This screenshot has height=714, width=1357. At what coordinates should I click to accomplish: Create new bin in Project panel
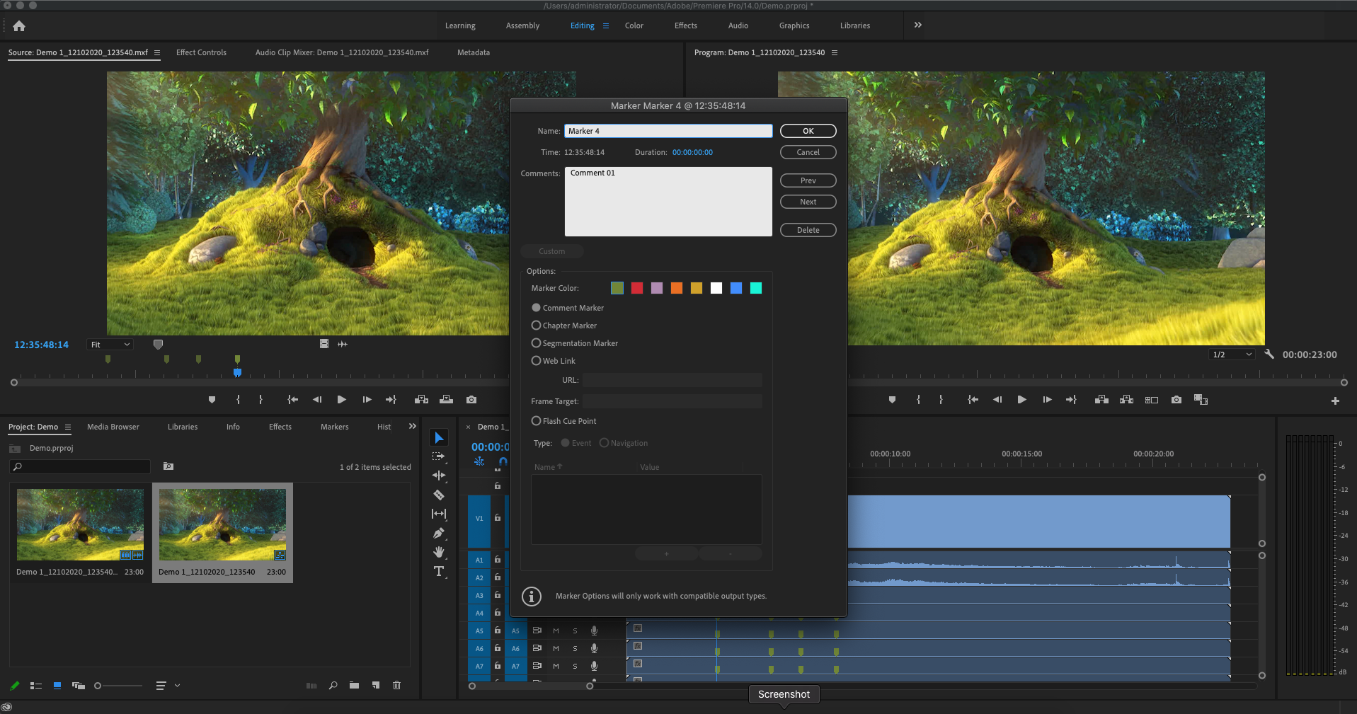pyautogui.click(x=354, y=686)
